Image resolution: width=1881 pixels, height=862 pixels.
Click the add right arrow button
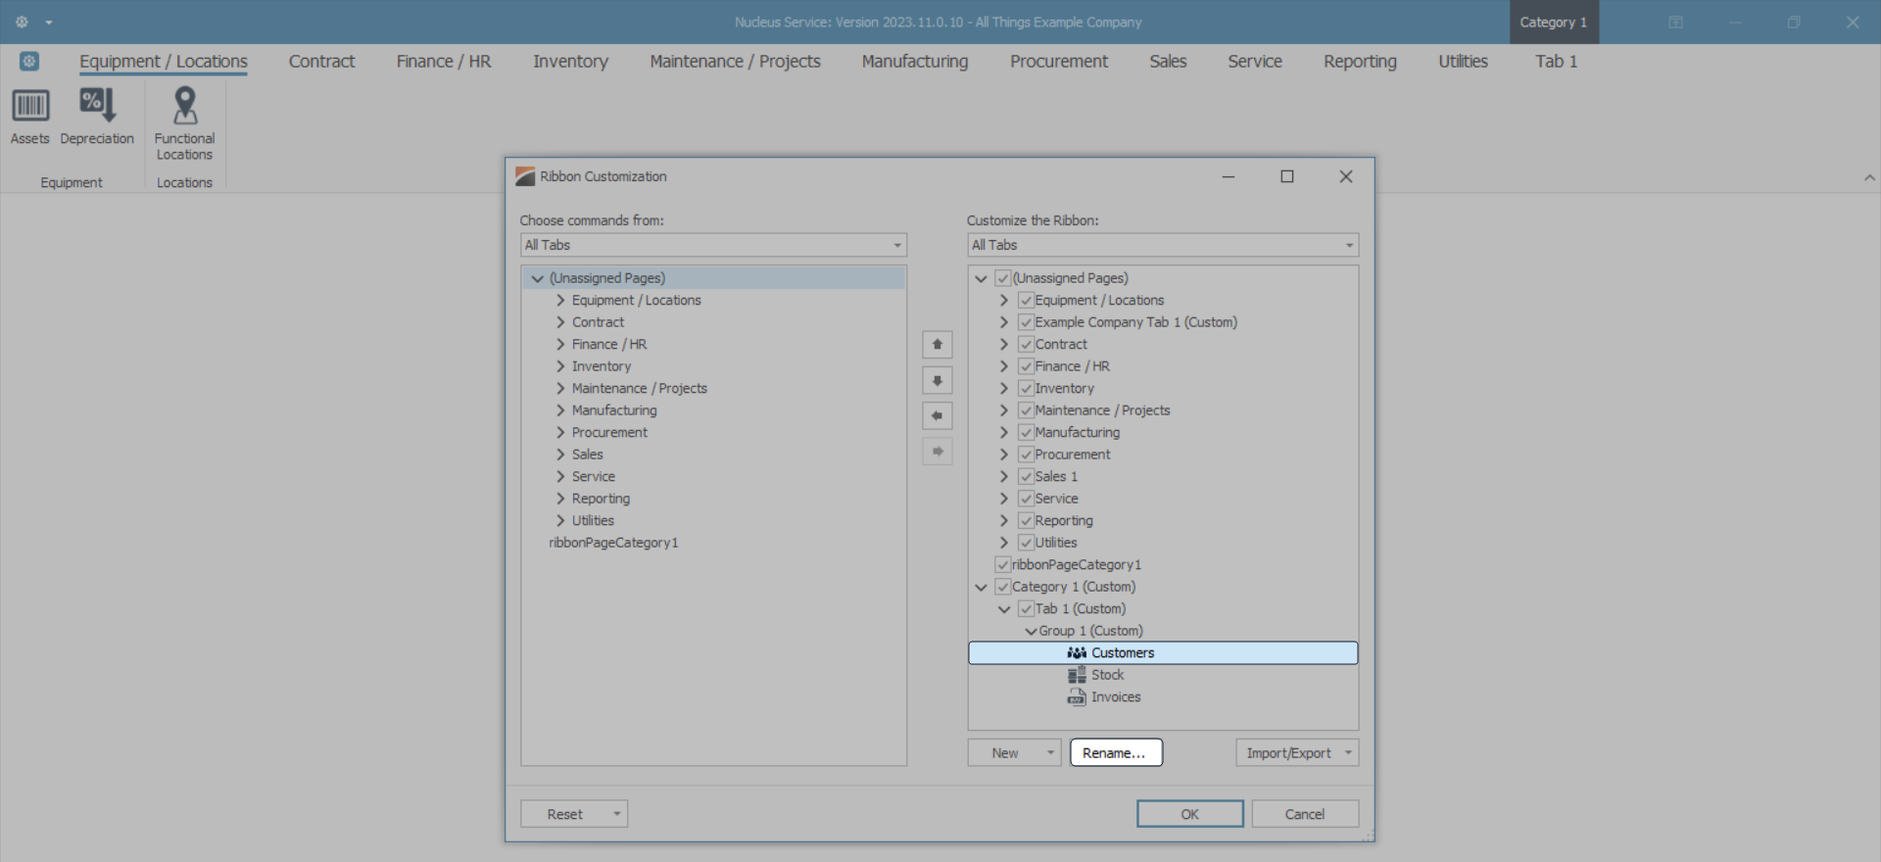click(938, 452)
